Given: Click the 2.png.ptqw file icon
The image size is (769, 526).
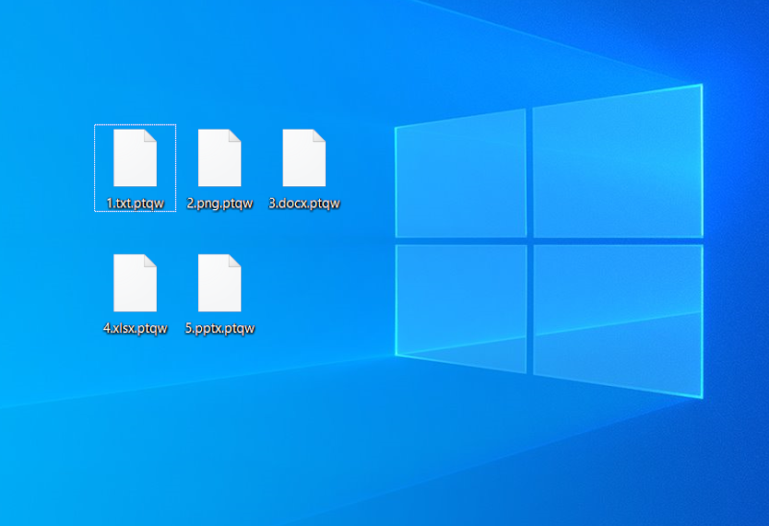Looking at the screenshot, I should 219,157.
